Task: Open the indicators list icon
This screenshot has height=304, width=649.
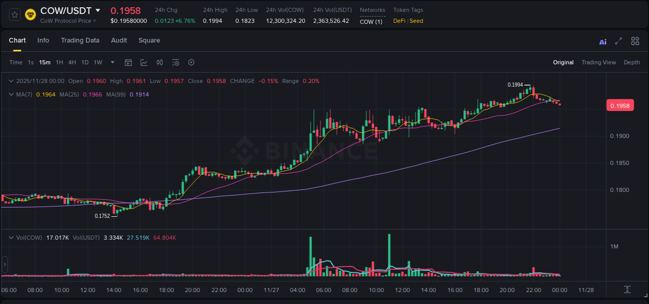Action: pyautogui.click(x=175, y=62)
